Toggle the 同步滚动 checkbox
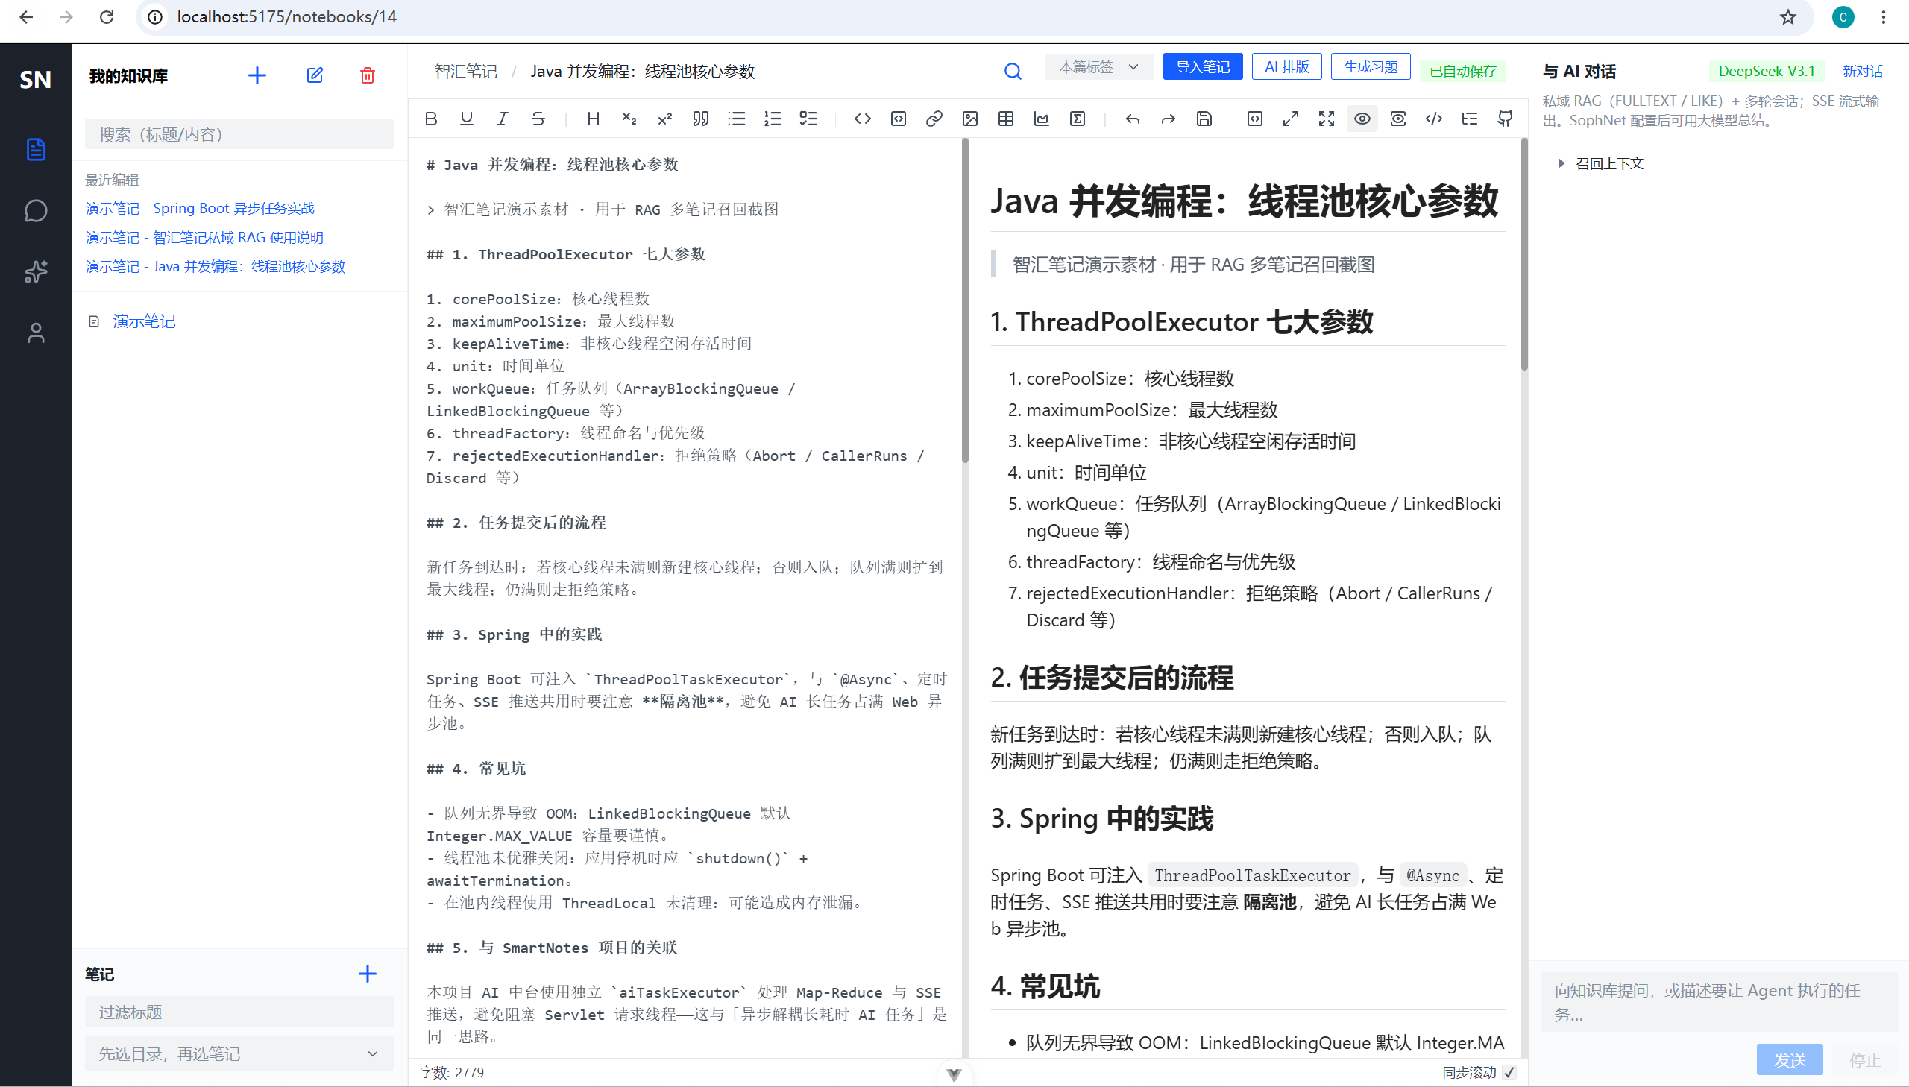This screenshot has height=1087, width=1909. pos(1509,1072)
